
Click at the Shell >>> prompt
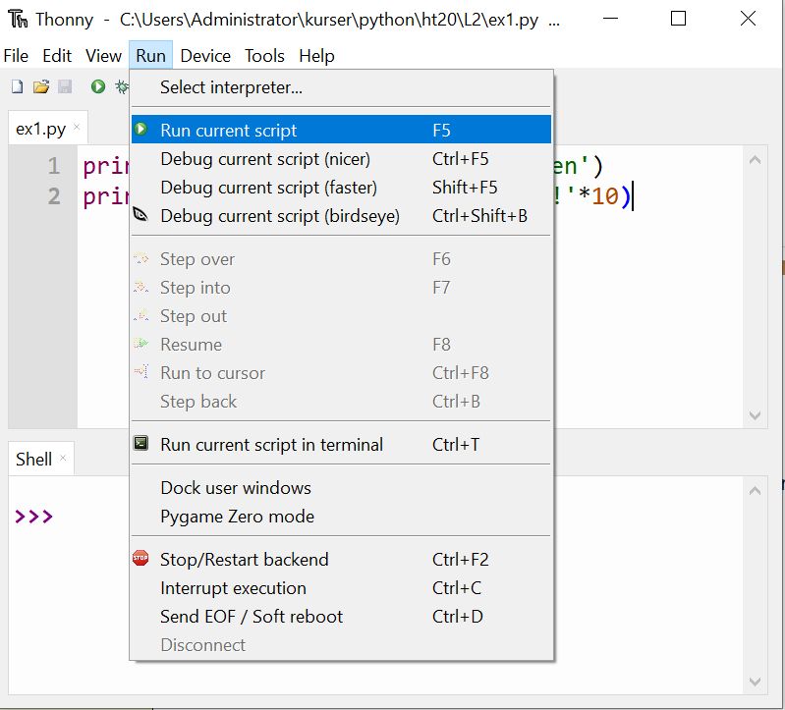pyautogui.click(x=33, y=516)
